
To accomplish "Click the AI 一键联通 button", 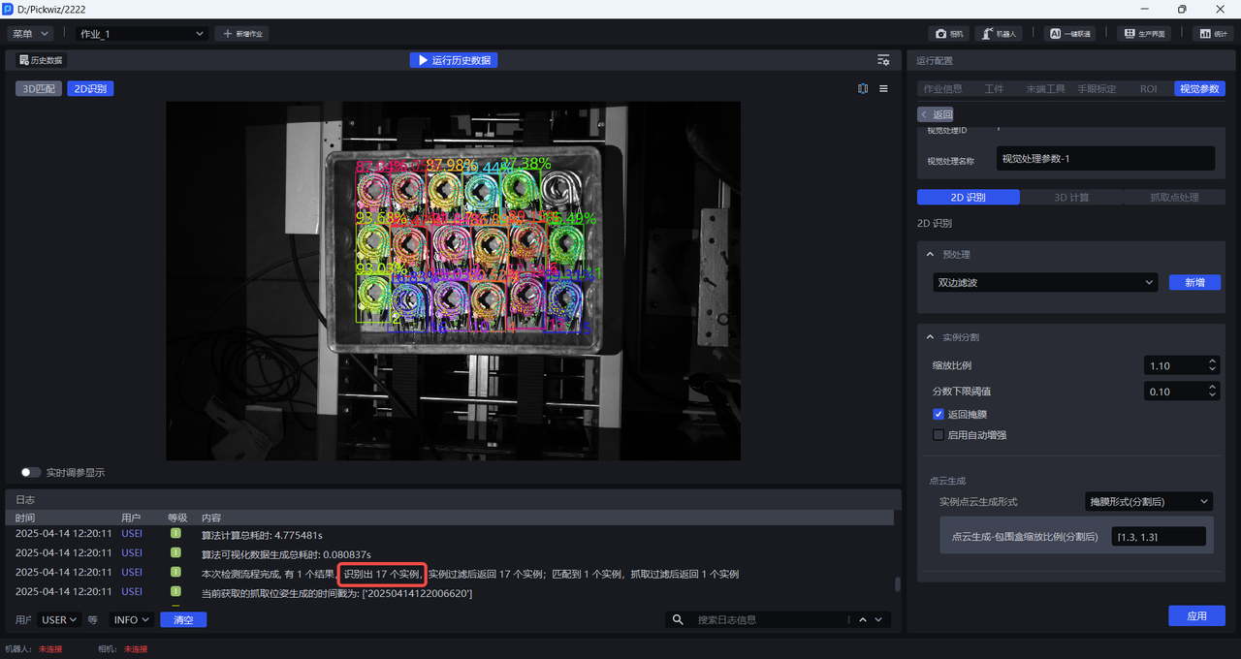I will [1071, 34].
